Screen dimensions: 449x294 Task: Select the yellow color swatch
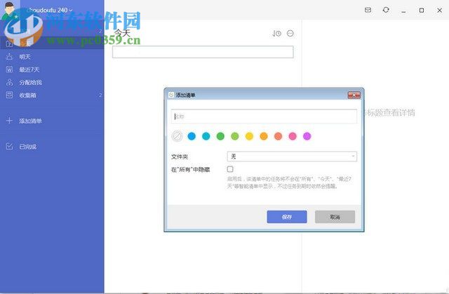[x=250, y=136]
